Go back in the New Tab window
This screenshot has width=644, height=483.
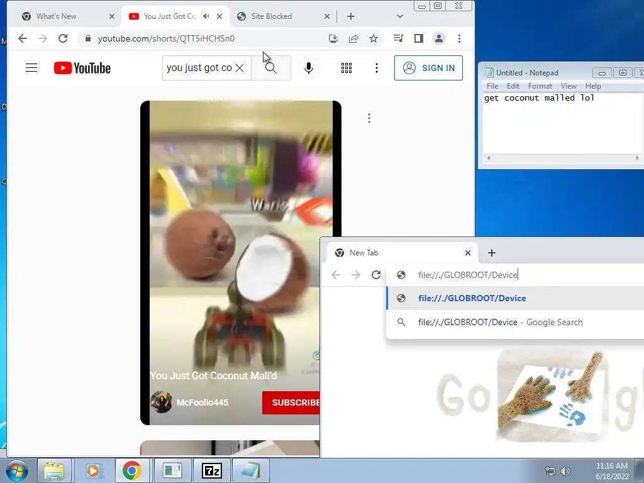pyautogui.click(x=336, y=275)
